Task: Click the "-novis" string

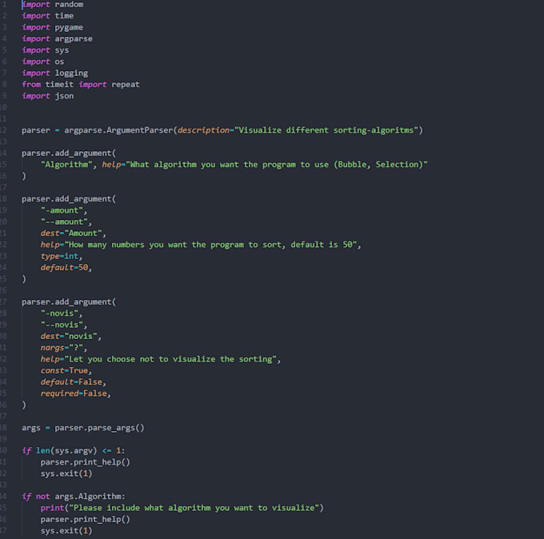Action: pos(59,313)
